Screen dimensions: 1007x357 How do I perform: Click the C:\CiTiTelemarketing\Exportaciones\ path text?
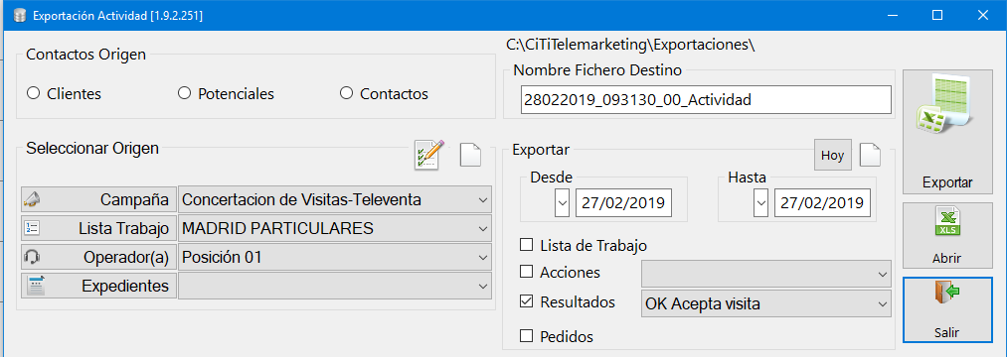pyautogui.click(x=630, y=45)
